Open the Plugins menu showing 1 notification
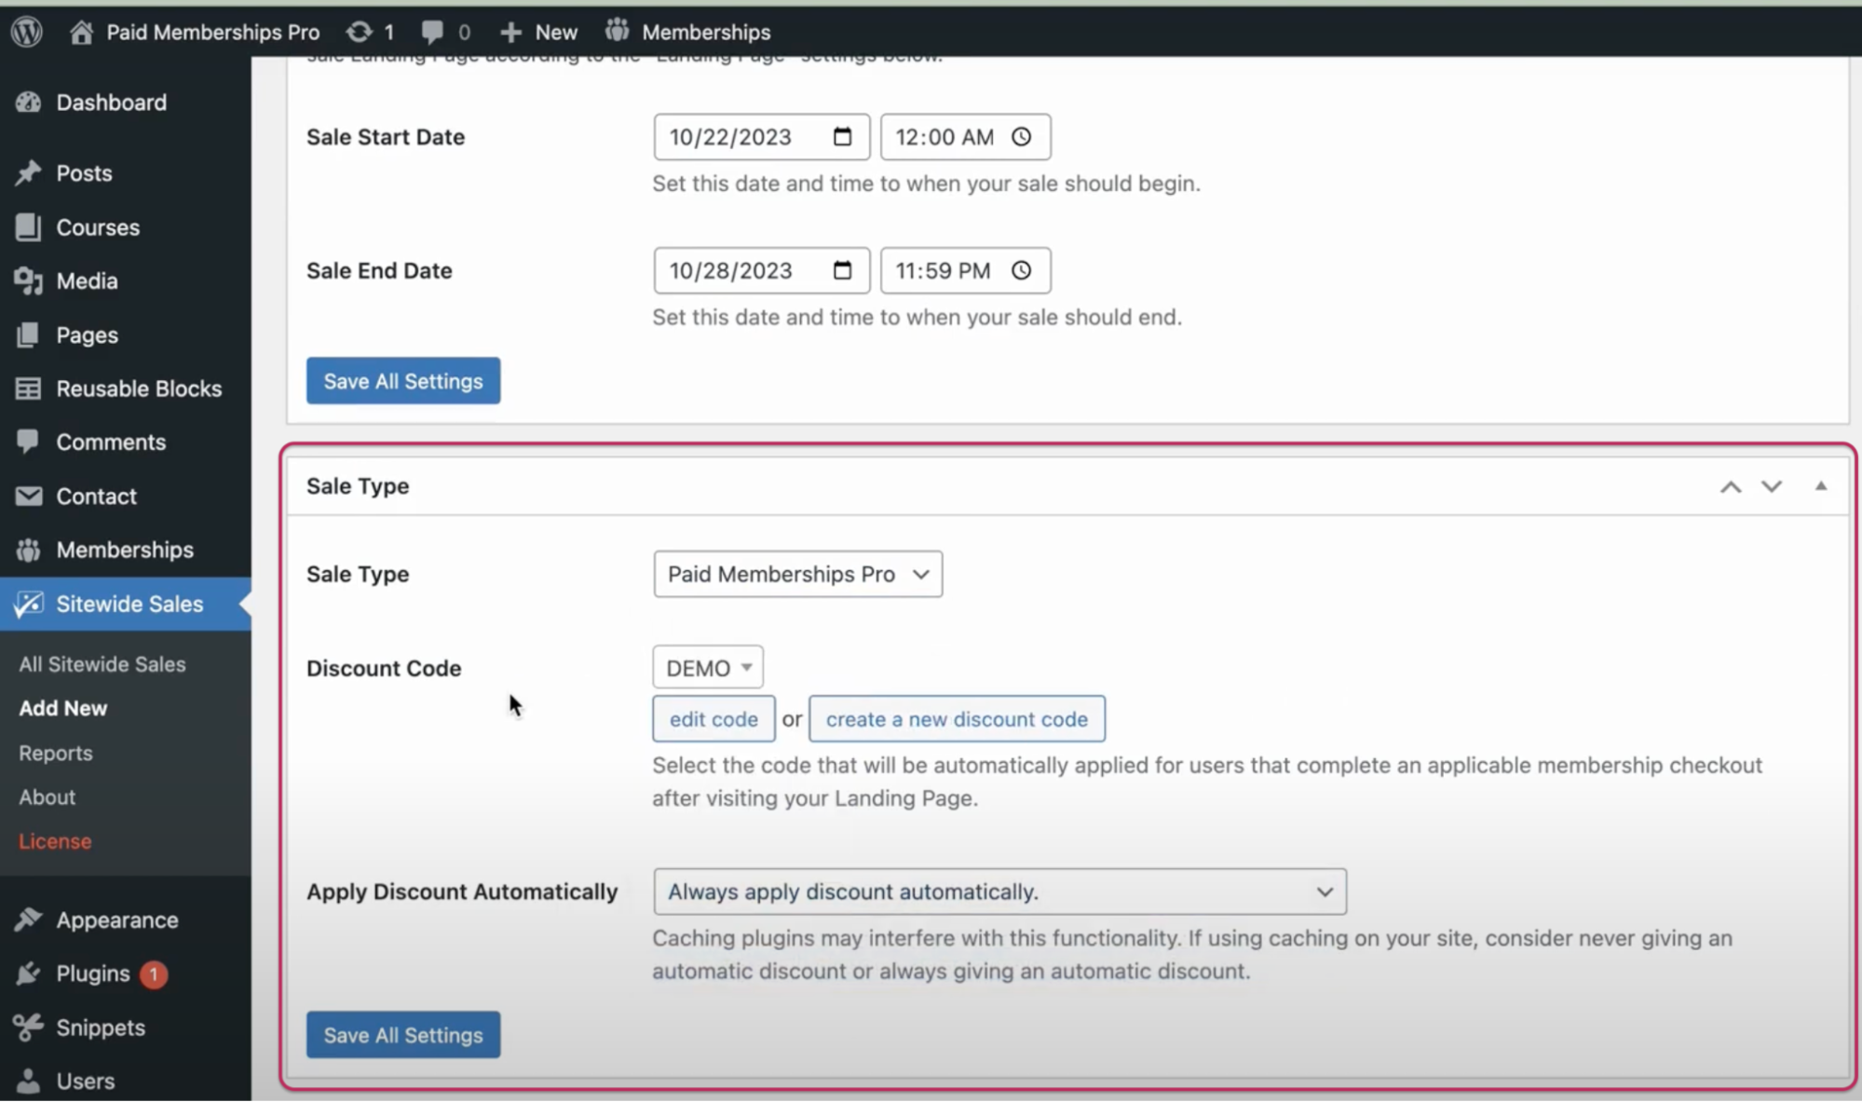The height and width of the screenshot is (1102, 1862). click(x=91, y=973)
